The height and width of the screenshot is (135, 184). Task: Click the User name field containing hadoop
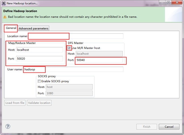73,69
